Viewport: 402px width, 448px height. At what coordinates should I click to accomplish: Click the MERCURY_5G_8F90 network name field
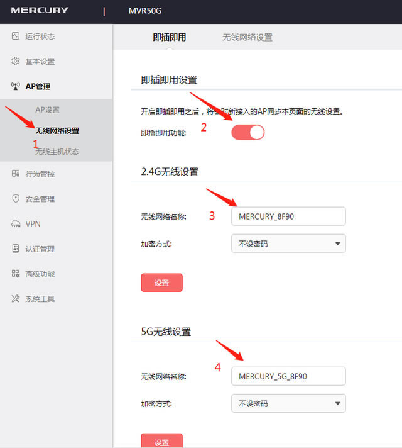[x=288, y=376]
